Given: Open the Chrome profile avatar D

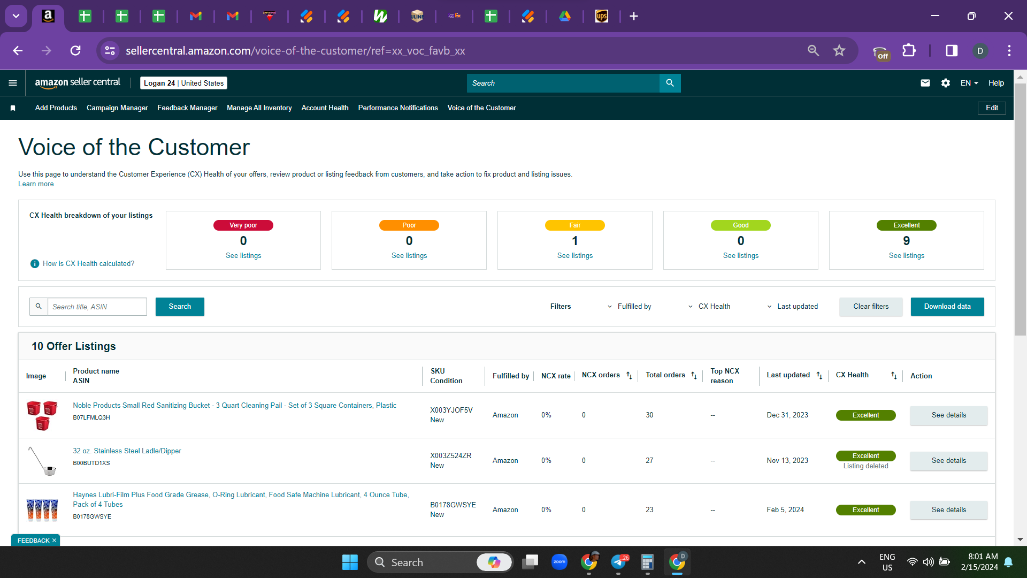Looking at the screenshot, I should click(x=980, y=50).
